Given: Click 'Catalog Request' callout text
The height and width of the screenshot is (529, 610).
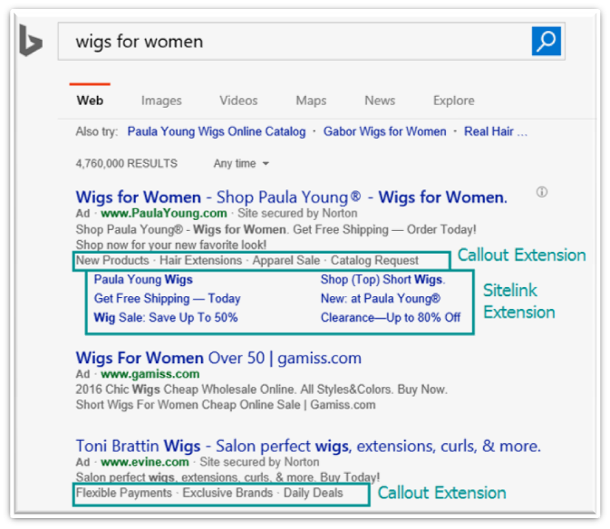Looking at the screenshot, I should pyautogui.click(x=374, y=260).
